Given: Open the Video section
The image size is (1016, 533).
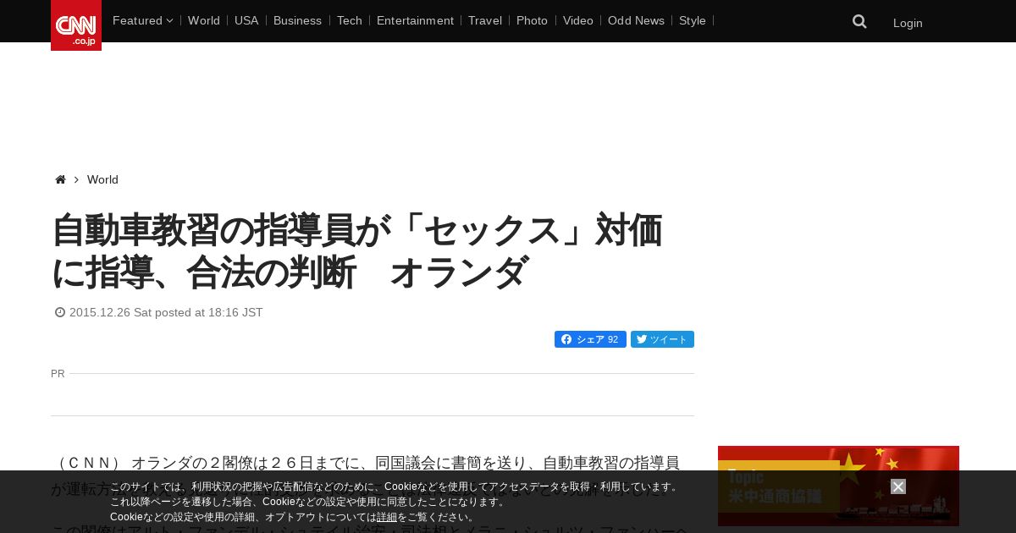Looking at the screenshot, I should point(578,20).
